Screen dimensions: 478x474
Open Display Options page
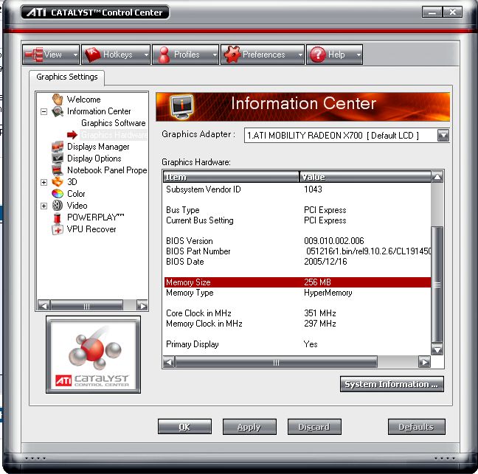click(94, 158)
